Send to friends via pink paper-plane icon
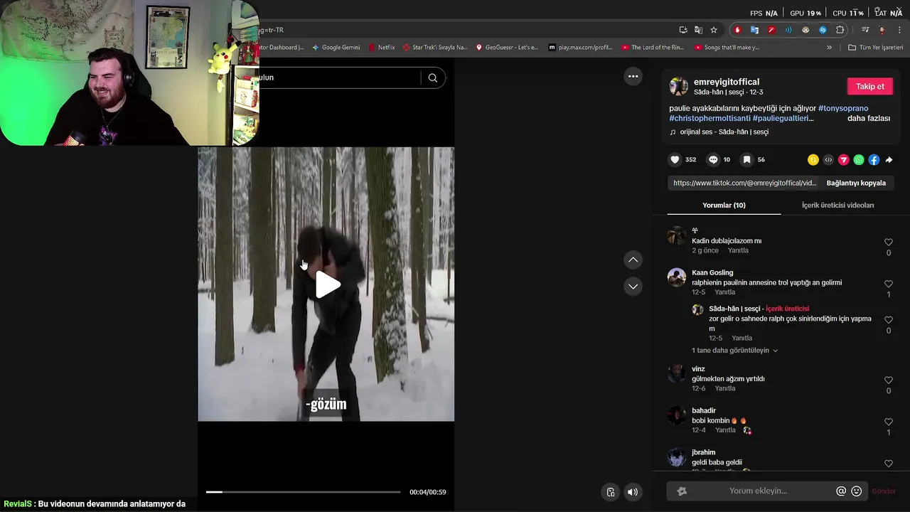The image size is (910, 512). 844,160
